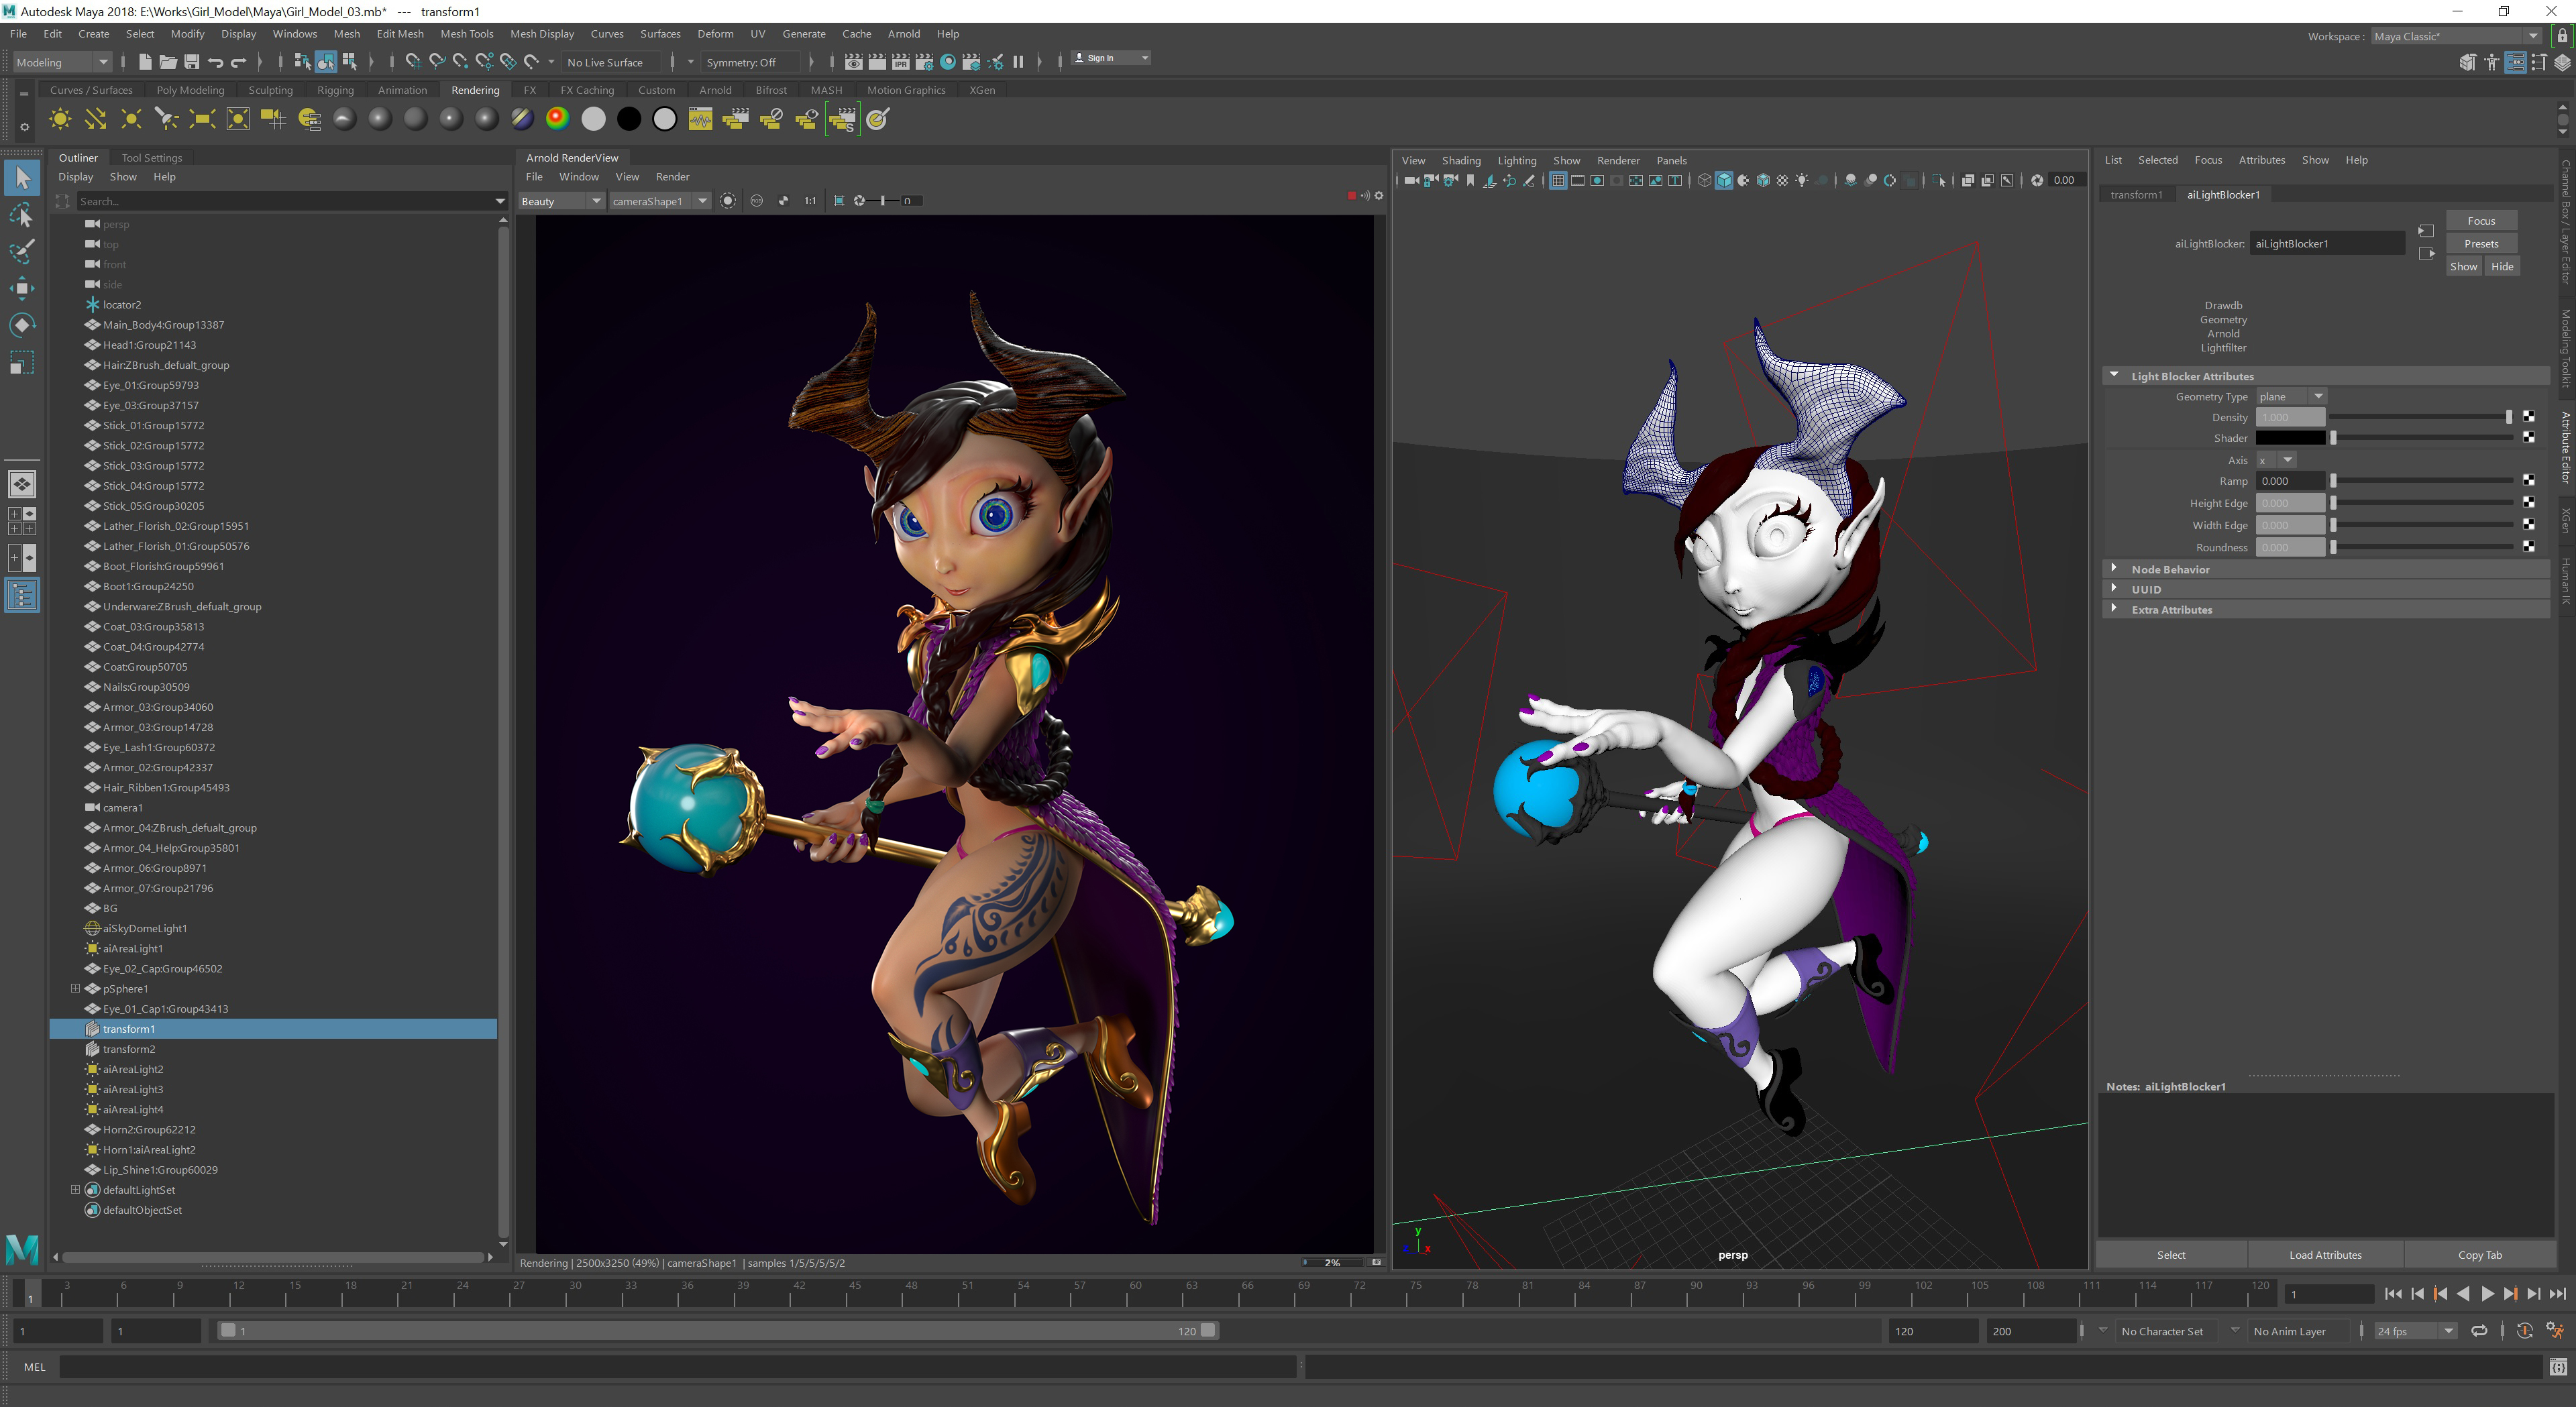This screenshot has width=2576, height=1407.
Task: Create a directional light from the shelf
Action: pyautogui.click(x=95, y=120)
